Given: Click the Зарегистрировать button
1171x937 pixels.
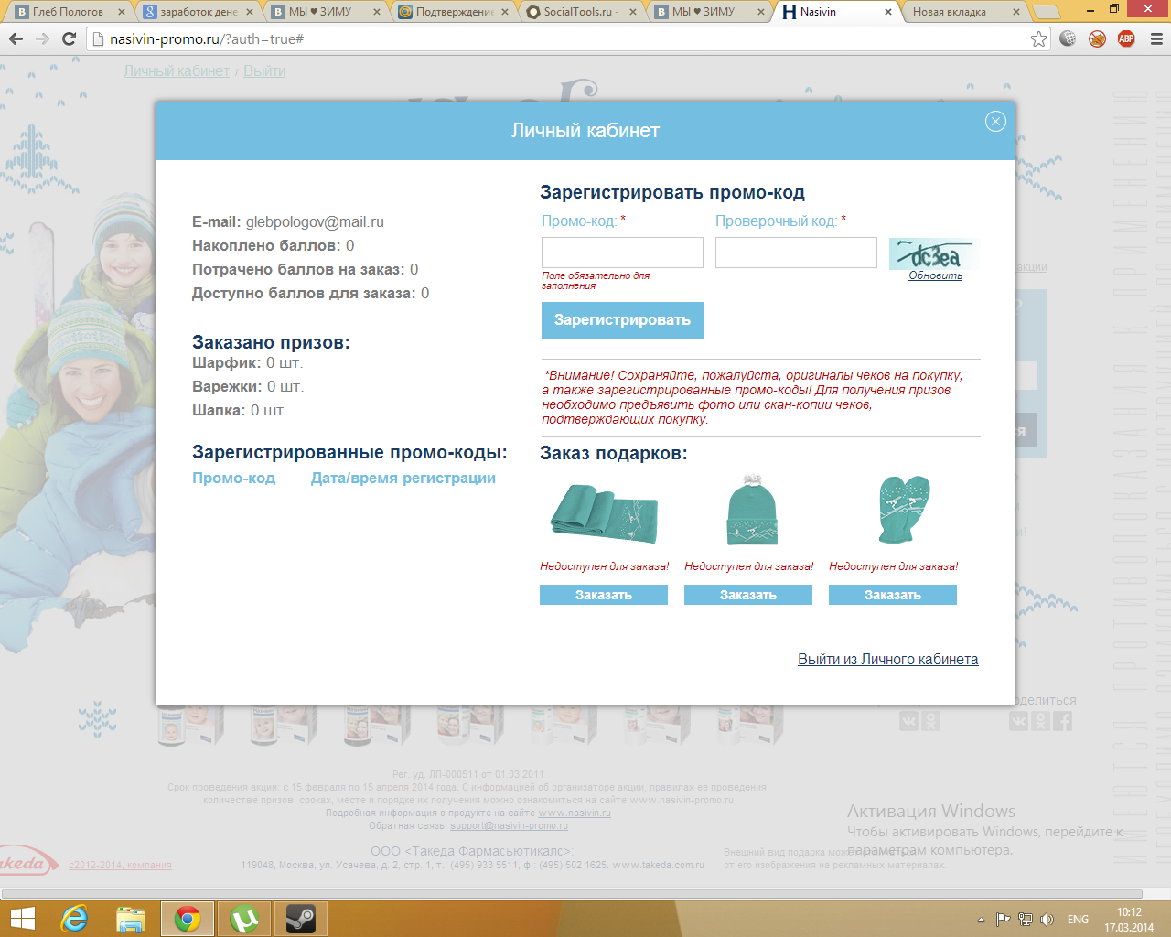Looking at the screenshot, I should [x=622, y=320].
